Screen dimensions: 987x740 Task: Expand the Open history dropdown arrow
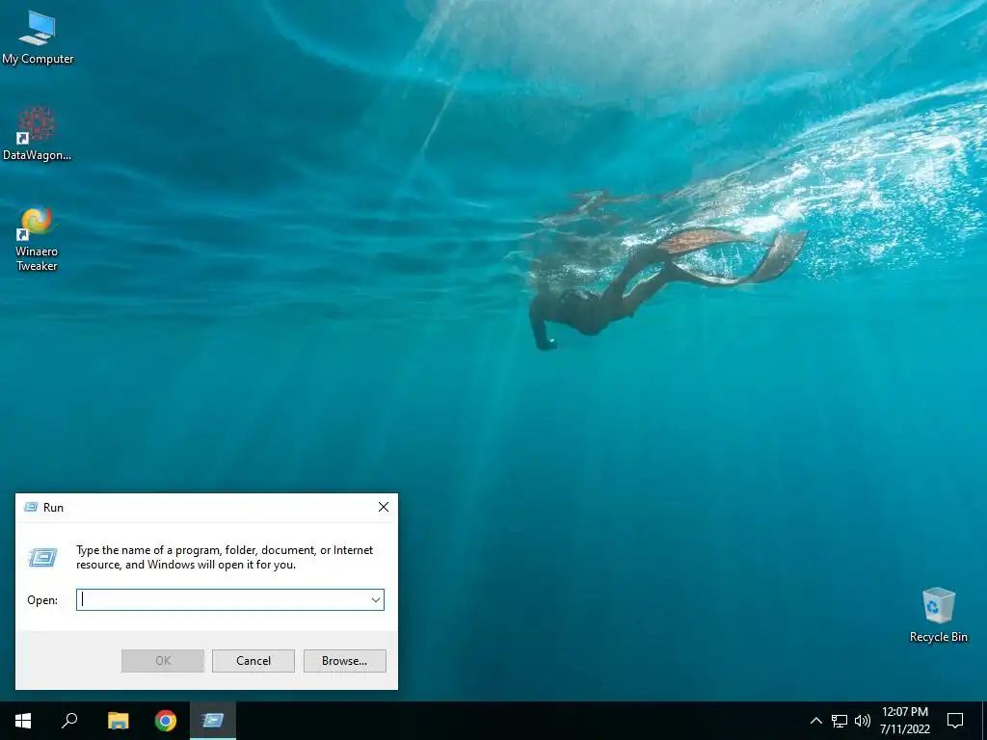(x=376, y=599)
